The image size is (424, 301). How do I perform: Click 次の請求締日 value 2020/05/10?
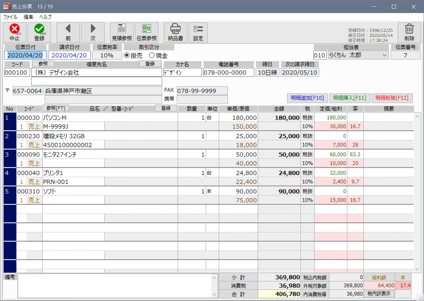click(300, 72)
